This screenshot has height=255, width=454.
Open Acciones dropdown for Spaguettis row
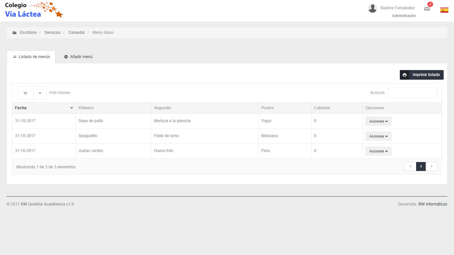(x=379, y=136)
